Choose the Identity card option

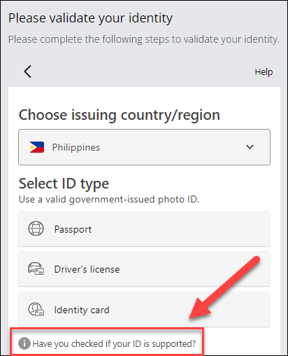point(144,309)
